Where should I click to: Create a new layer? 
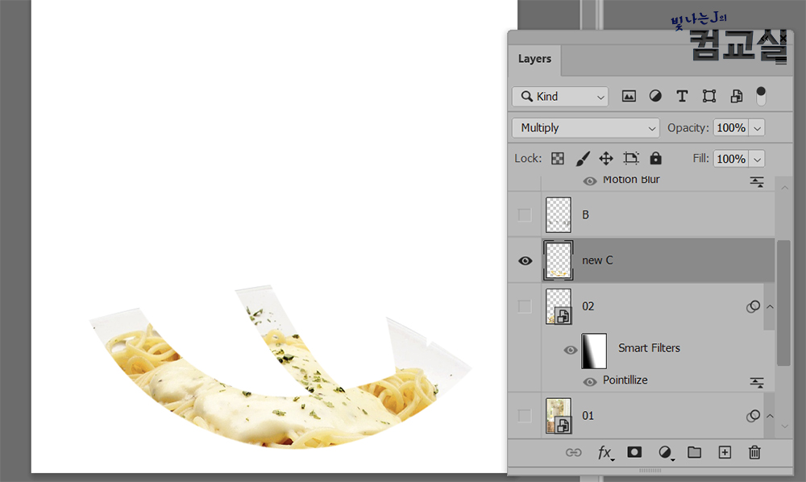(725, 452)
